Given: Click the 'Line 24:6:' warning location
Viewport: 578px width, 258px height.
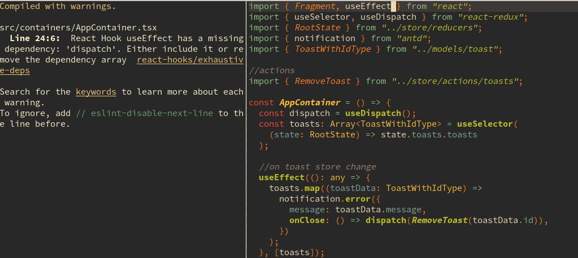Looking at the screenshot, I should point(35,38).
